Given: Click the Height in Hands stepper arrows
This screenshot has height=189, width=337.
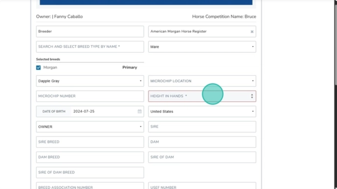Looking at the screenshot, I should 252,96.
